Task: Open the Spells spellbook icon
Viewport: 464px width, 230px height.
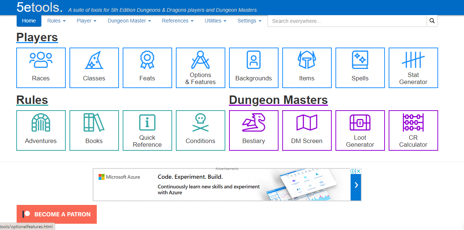Action: coord(360,60)
